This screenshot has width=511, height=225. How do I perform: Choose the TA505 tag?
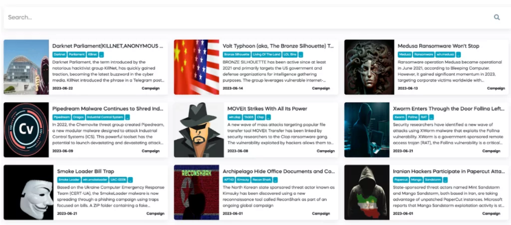249,117
